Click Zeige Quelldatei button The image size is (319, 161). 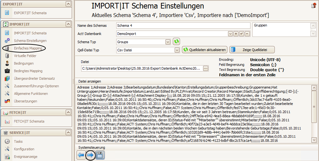click(x=252, y=50)
